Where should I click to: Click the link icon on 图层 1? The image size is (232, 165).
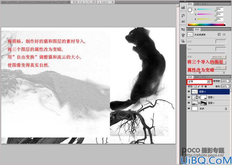pyautogui.click(x=199, y=97)
